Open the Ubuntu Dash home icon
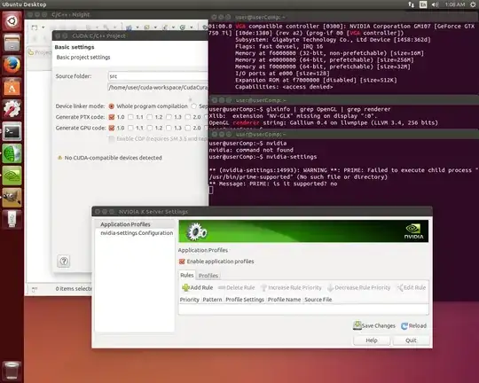The width and height of the screenshot is (479, 383). tap(12, 21)
